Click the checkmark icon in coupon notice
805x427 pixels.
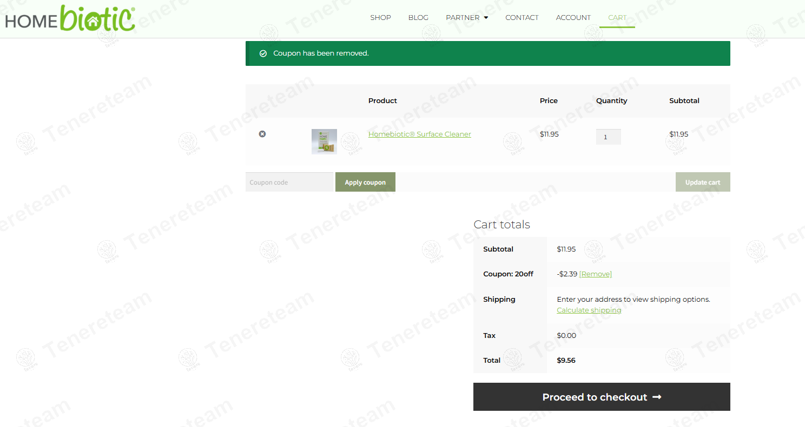pyautogui.click(x=263, y=53)
